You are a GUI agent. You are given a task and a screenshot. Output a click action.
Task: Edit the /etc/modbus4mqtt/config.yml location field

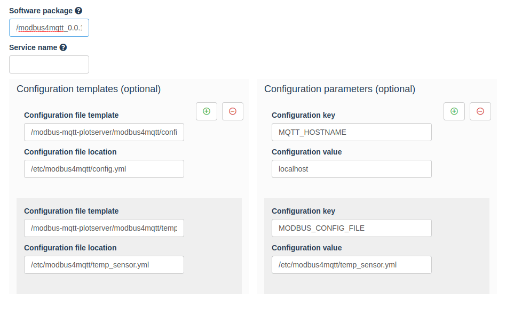click(x=104, y=169)
